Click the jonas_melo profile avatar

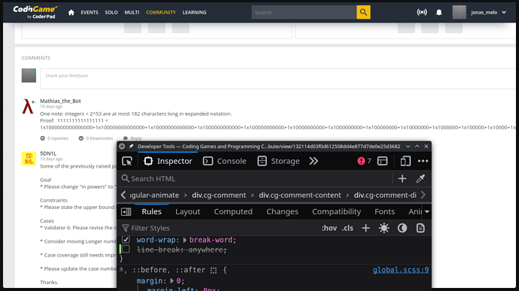pos(459,12)
